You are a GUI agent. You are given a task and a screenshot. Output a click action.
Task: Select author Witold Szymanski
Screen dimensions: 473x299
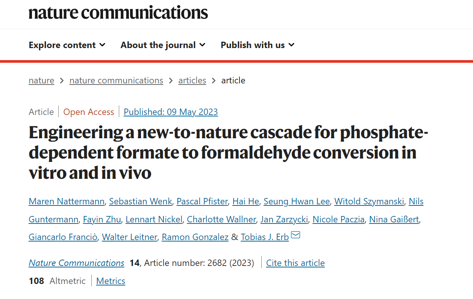[369, 201]
